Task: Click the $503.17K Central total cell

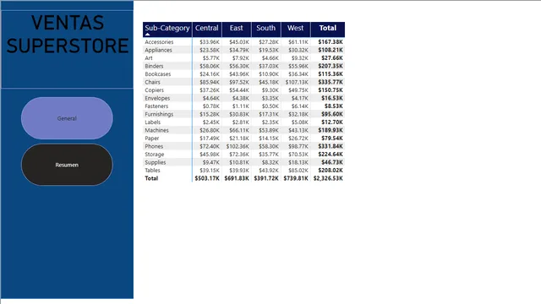Action: 207,178
